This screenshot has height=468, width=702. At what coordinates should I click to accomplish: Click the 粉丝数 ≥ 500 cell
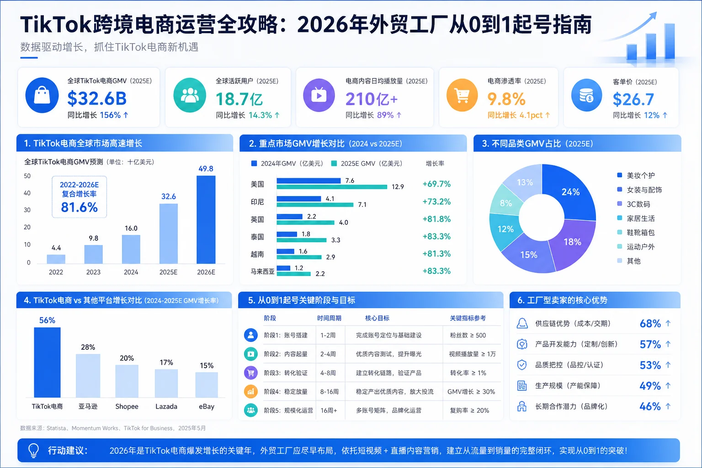(x=468, y=335)
